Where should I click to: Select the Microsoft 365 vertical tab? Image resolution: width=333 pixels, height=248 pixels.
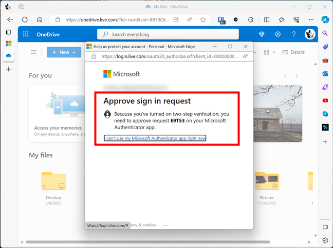point(9,44)
